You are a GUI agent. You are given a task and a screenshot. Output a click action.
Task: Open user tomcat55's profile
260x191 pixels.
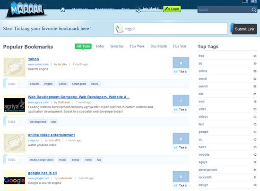click(x=54, y=140)
